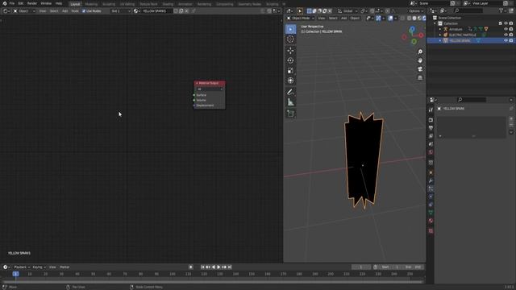Image resolution: width=516 pixels, height=290 pixels.
Task: Toggle Collection visibility eye icon
Action: (506, 23)
